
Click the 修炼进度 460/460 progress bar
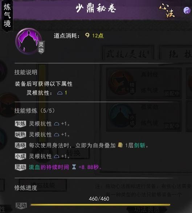coord(100,205)
